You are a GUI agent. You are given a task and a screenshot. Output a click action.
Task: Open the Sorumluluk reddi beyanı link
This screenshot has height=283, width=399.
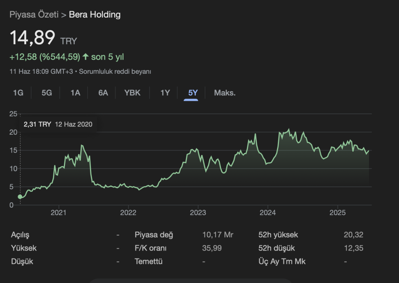[115, 72]
